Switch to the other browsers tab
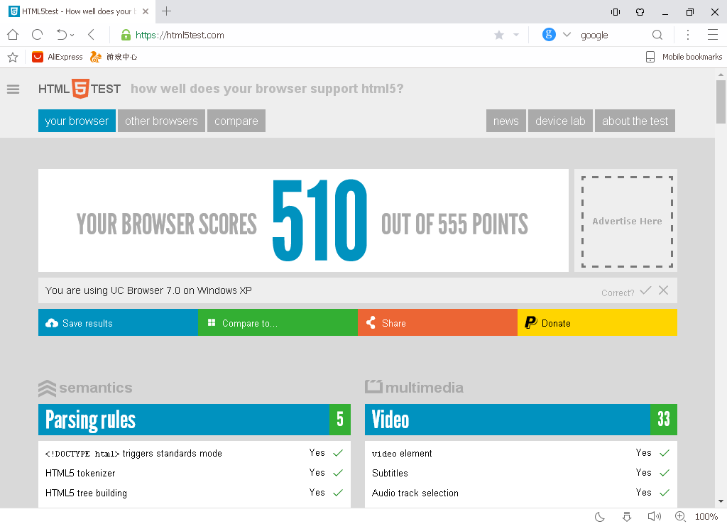The image size is (727, 524). coord(161,121)
